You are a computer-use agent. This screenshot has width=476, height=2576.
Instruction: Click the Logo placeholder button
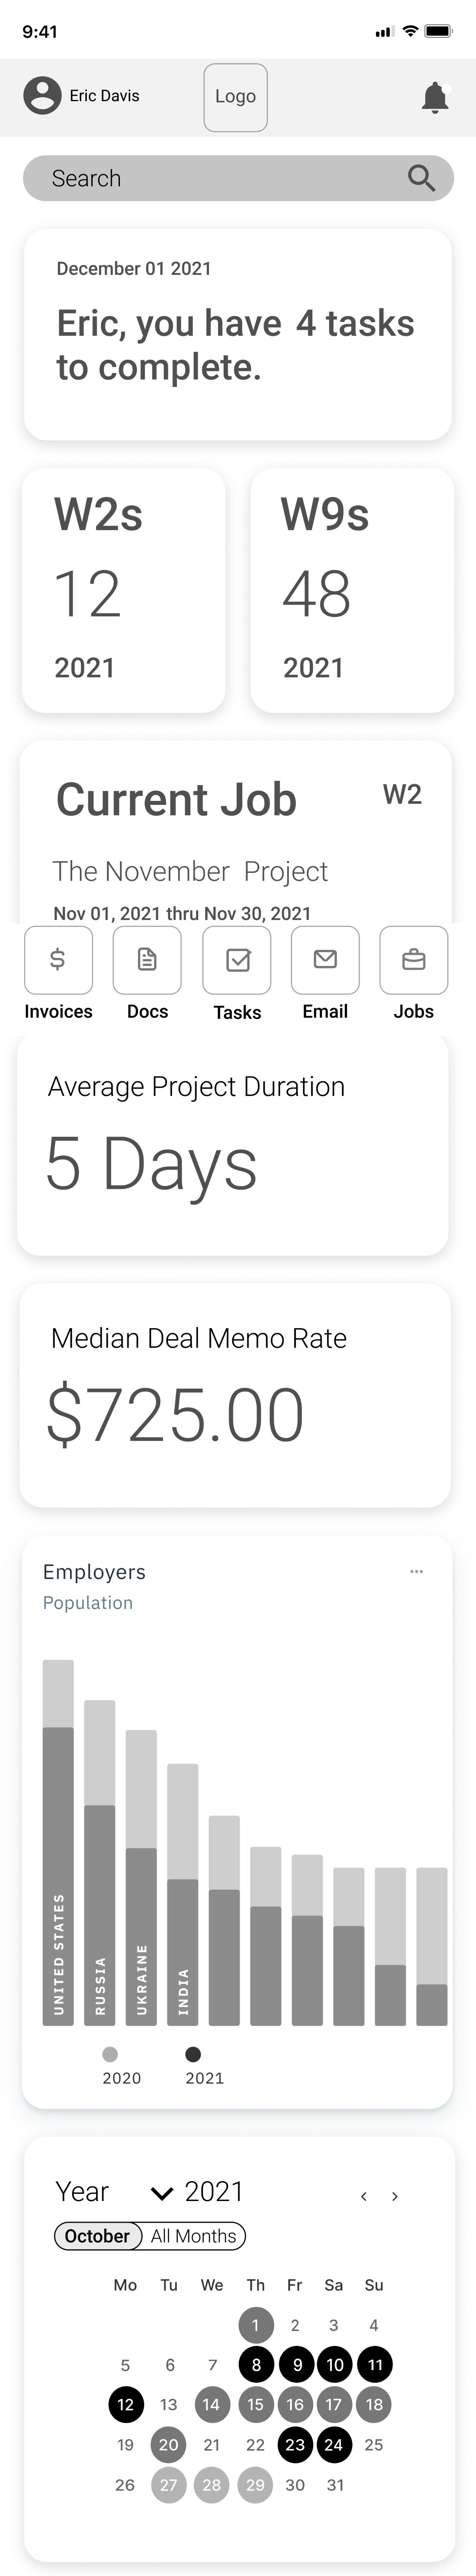(236, 97)
